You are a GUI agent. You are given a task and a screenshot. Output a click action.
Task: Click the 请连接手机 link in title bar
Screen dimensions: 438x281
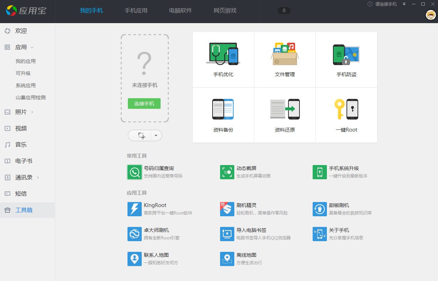[386, 4]
